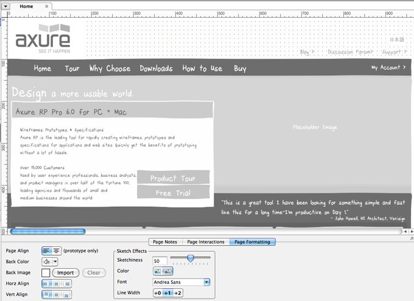
Task: Set Vert Align to middle
Action: tap(56, 294)
